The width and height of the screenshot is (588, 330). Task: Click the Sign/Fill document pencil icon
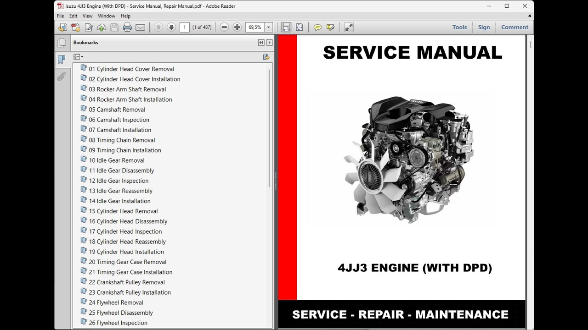[89, 27]
